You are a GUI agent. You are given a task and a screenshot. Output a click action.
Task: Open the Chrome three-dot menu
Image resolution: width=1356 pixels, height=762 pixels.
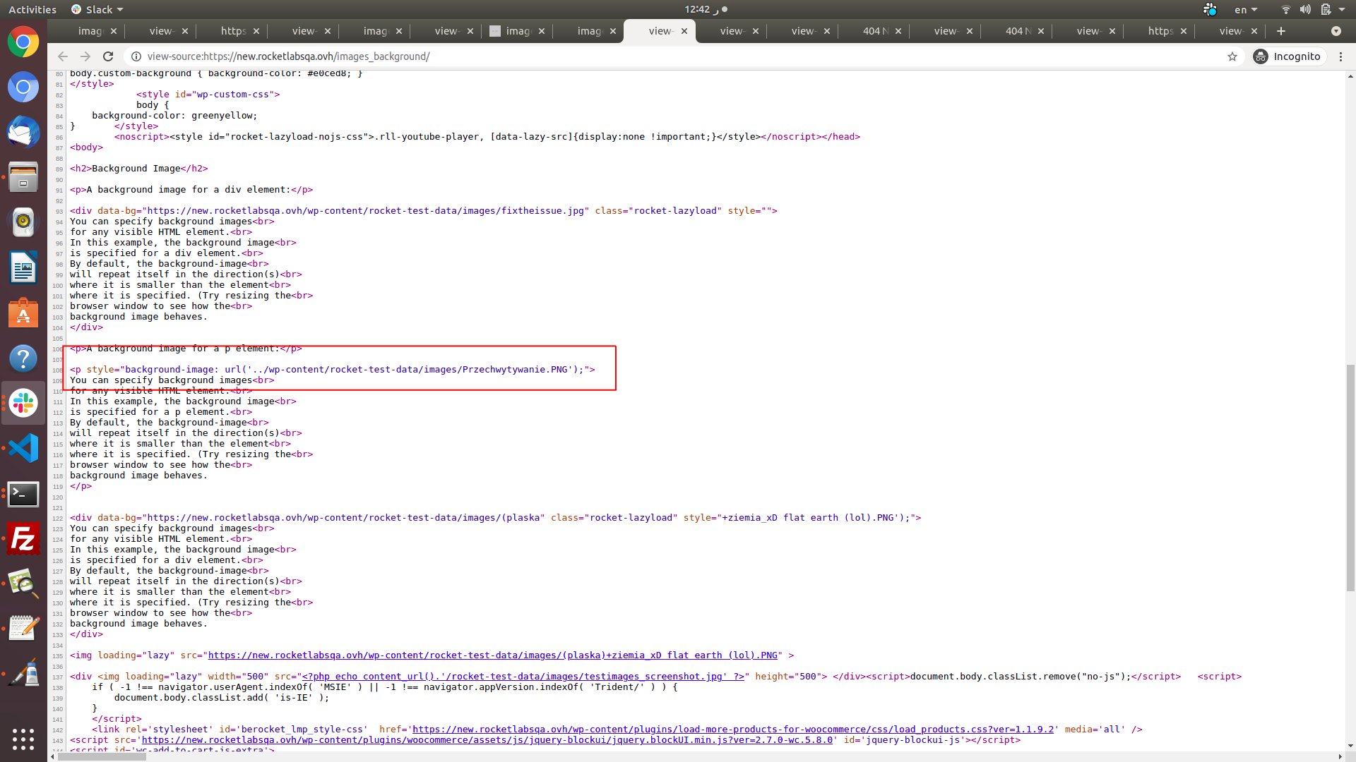point(1342,56)
